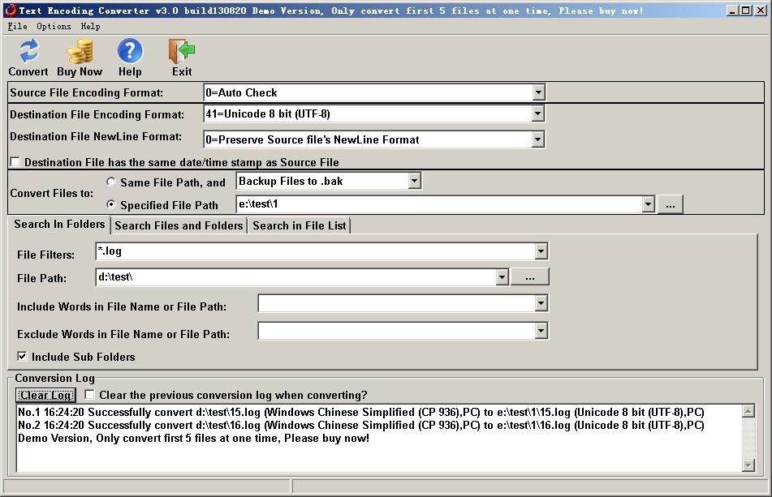Switch to Search in File List tab
This screenshot has width=772, height=497.
(300, 225)
